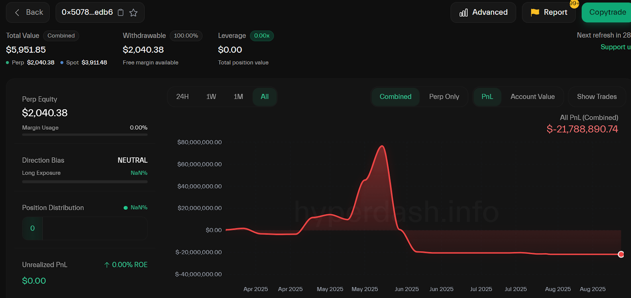This screenshot has width=631, height=298.
Task: Open the Support link
Action: point(615,47)
